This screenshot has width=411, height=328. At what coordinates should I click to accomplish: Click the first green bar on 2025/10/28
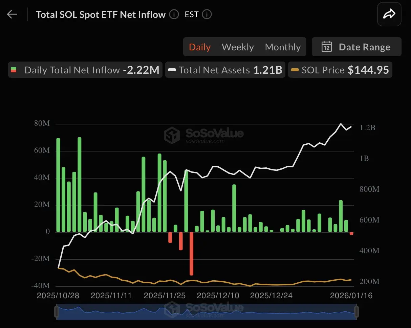click(58, 185)
